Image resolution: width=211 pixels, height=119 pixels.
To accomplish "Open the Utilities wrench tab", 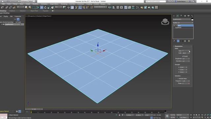I will (192, 16).
